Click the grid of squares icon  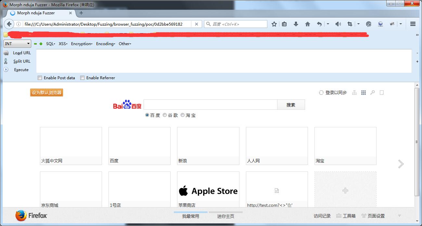coord(364,93)
